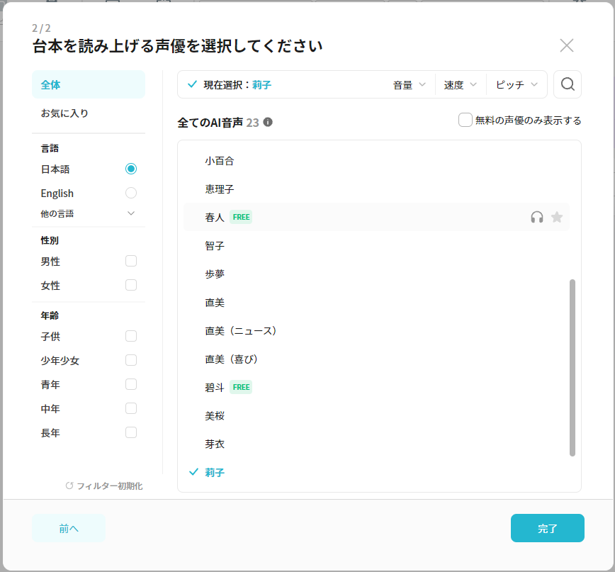Close the voice actor dialog with X
Image resolution: width=615 pixels, height=572 pixels.
[x=566, y=45]
